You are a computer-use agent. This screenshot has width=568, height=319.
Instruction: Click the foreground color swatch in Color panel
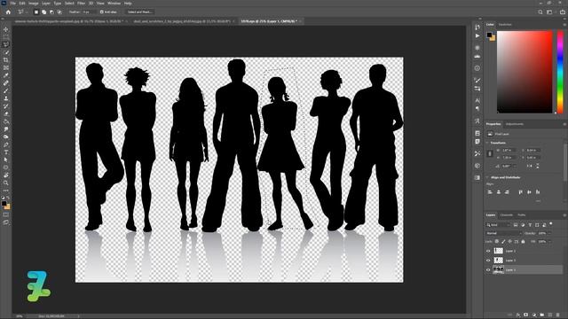(489, 35)
